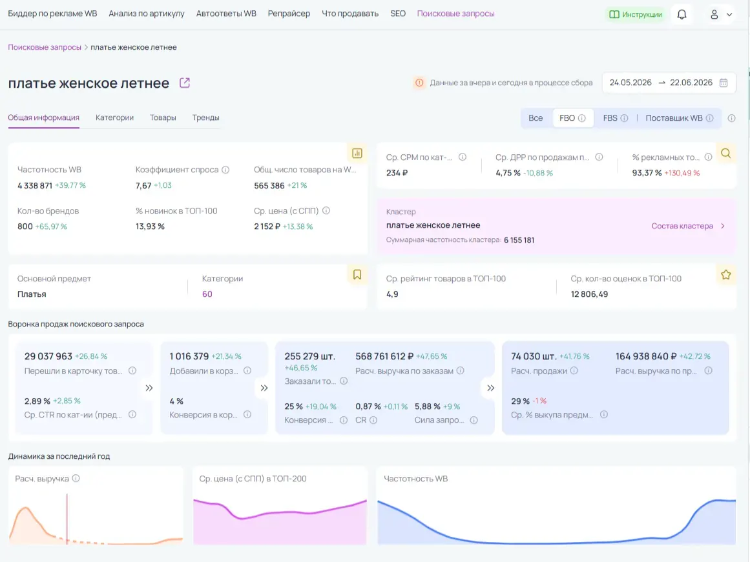Click the Расч. выручка chart
Screen dimensions: 750x562
point(96,519)
